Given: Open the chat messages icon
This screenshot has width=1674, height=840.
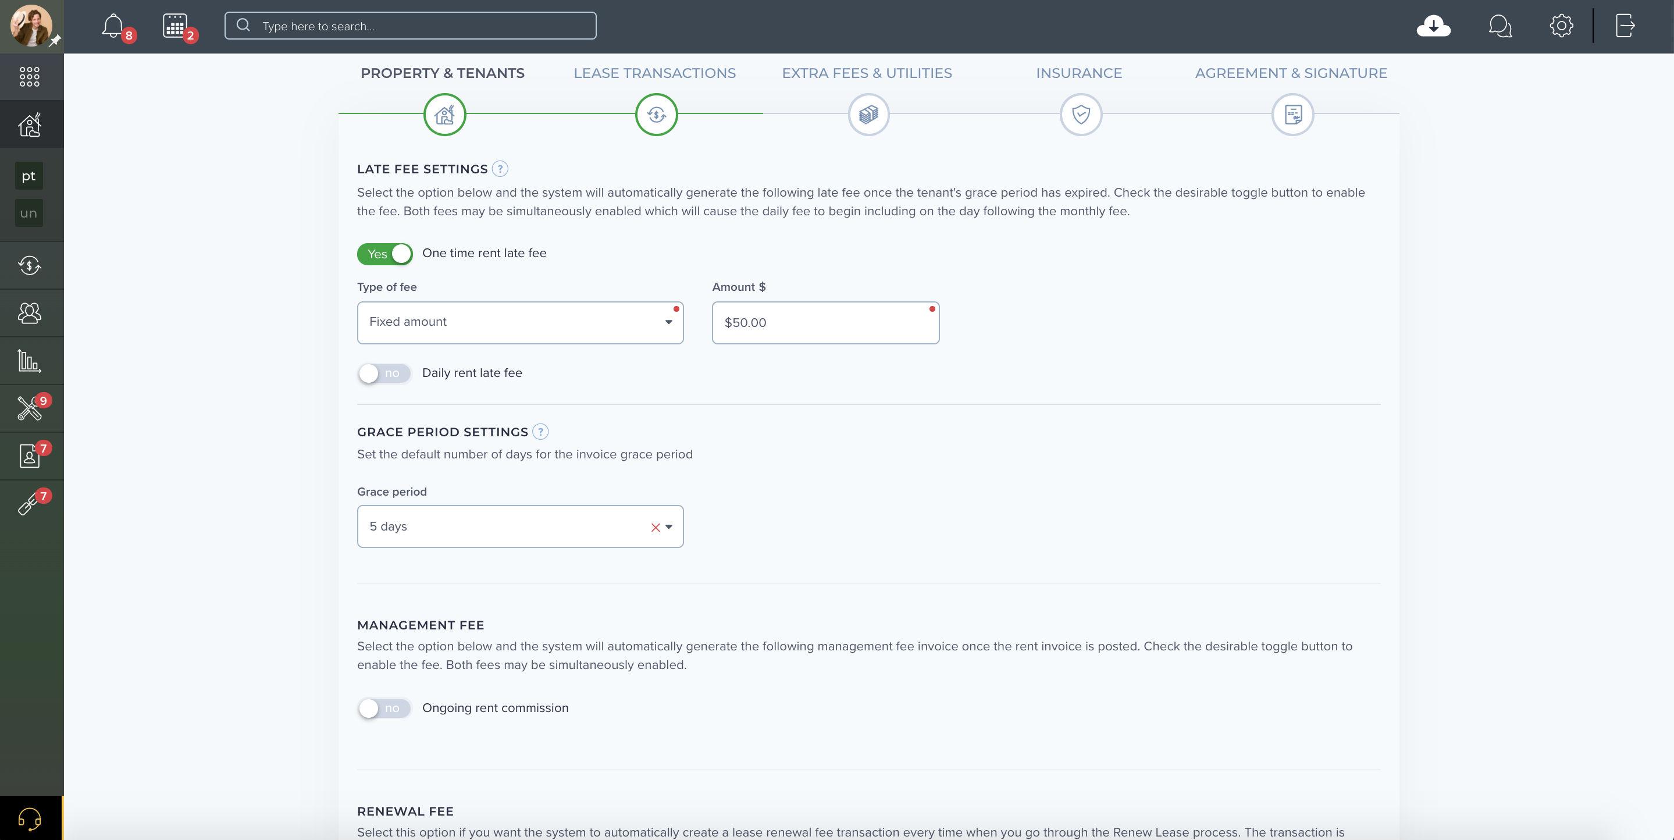Looking at the screenshot, I should 1500,26.
